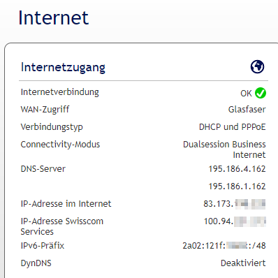
Task: Select the WAN-Zugriff row label
Action: coord(45,110)
